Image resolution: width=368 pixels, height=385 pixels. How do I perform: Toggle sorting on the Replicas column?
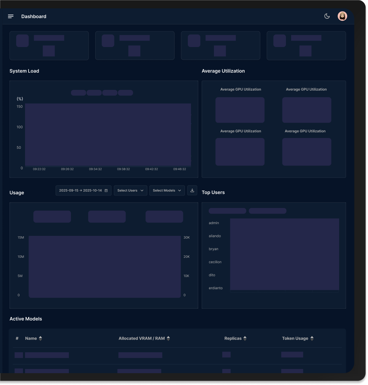coord(245,338)
